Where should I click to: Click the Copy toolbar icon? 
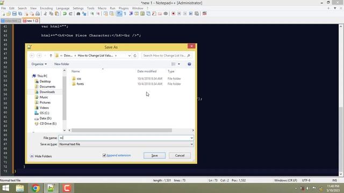point(51,14)
